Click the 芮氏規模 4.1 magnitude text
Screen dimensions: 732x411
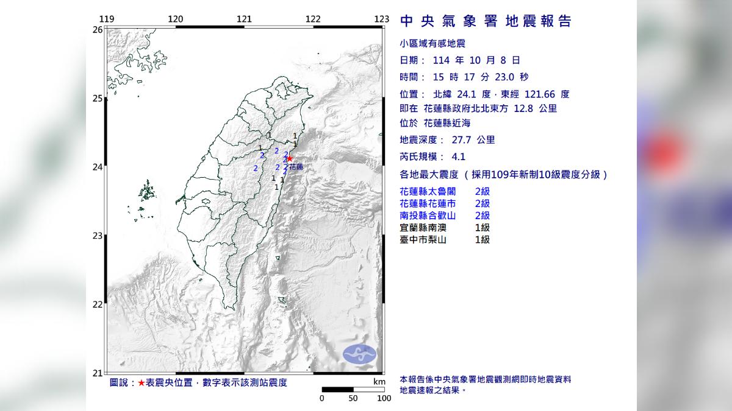pos(433,156)
